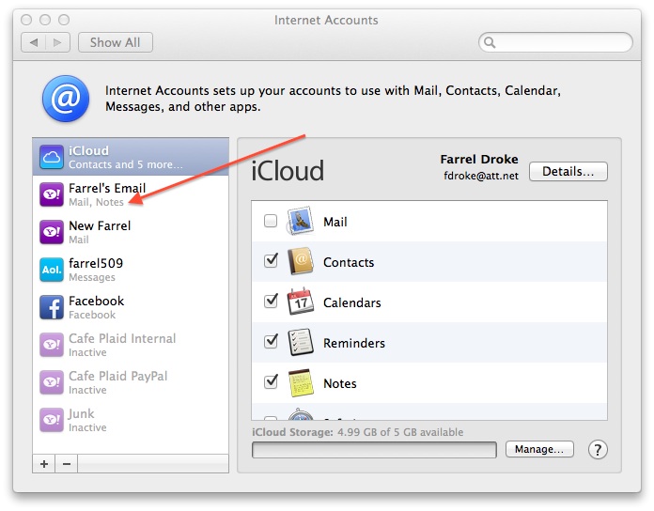Click the iCloud Storage available text
Screen dimensions: 654x511
point(357,432)
